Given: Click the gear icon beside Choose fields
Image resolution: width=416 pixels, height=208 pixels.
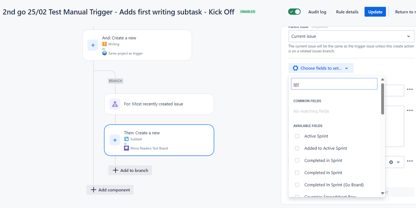Looking at the screenshot, I should point(296,68).
